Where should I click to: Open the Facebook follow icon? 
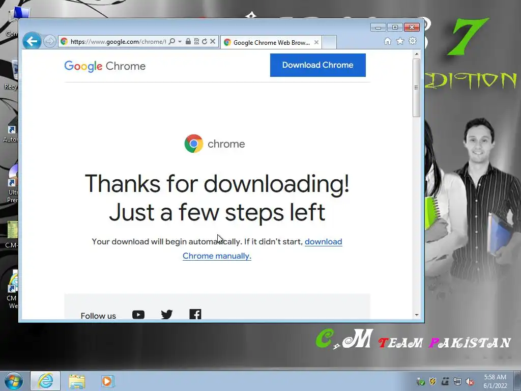[195, 314]
